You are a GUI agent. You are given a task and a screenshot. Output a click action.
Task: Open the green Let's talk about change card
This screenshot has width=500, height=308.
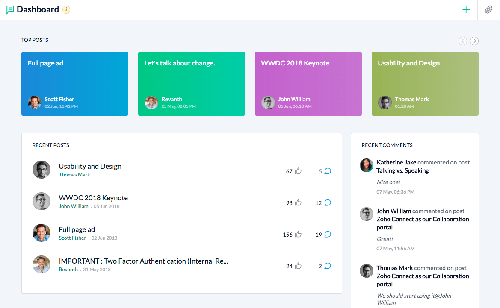(x=191, y=84)
